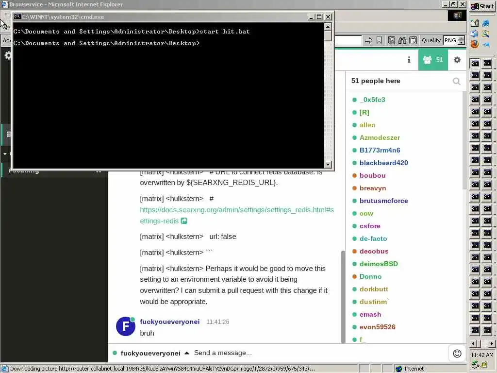Click the 11:41:26 message timestamp

[218, 322]
